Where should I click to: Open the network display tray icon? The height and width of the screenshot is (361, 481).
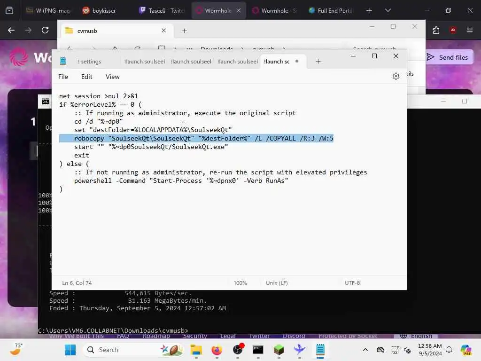[x=395, y=350]
